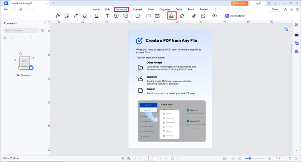Zoom out with the minus button
This screenshot has width=301, height=162.
tap(240, 158)
